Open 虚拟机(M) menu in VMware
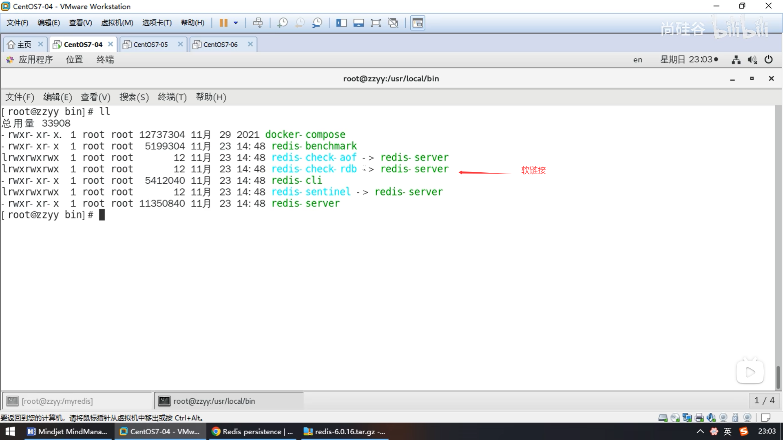 [x=117, y=23]
